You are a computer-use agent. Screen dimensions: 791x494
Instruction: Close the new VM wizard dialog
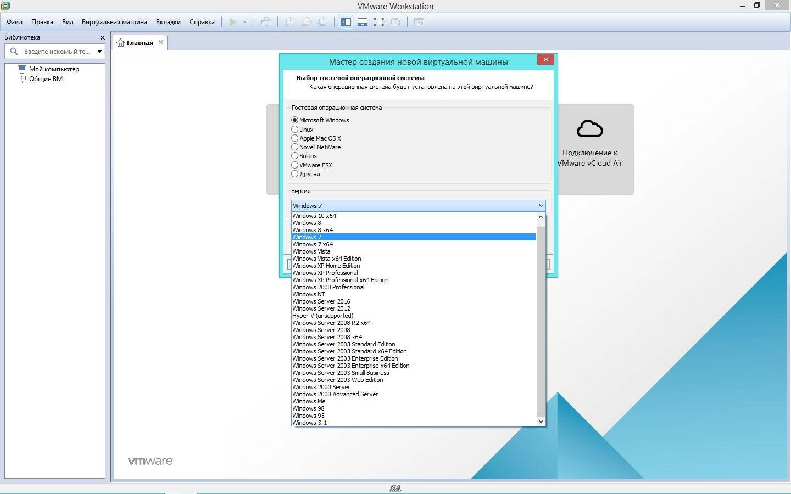click(545, 59)
